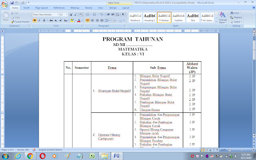Open the References tab
Viewport: 256px width, 160px height.
pyautogui.click(x=59, y=8)
